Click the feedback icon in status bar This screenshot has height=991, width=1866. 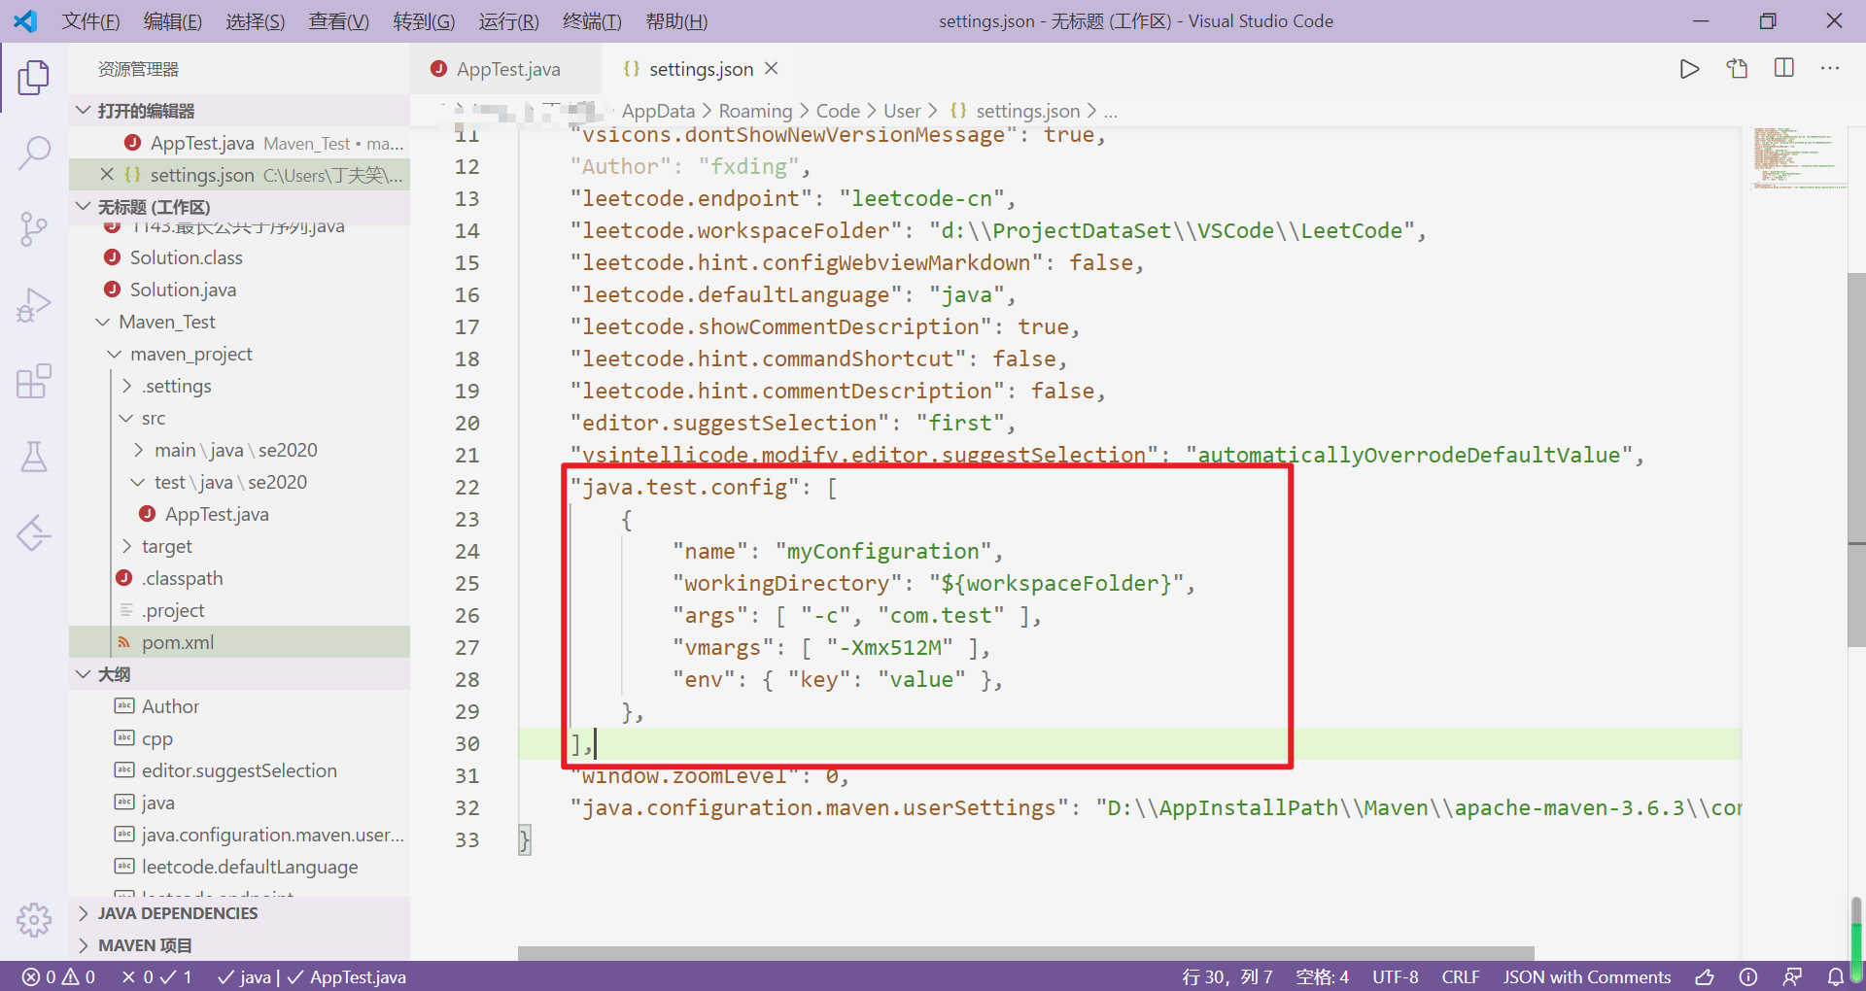point(1792,976)
